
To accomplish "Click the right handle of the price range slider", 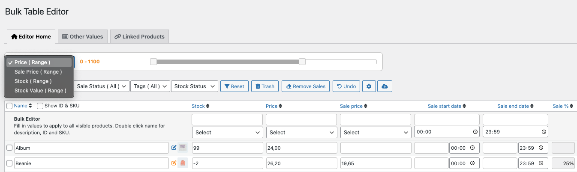I will click(x=302, y=62).
